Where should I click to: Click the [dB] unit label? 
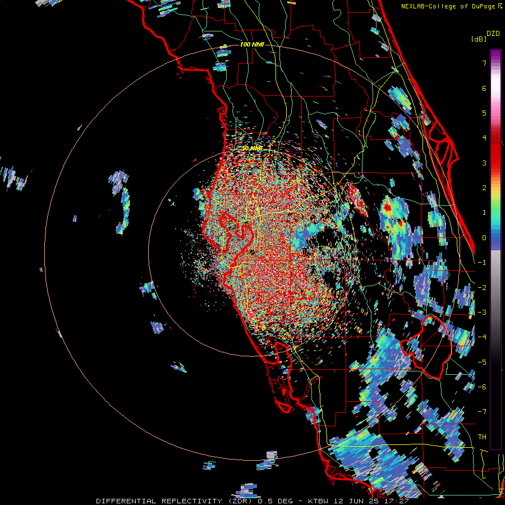(x=479, y=39)
